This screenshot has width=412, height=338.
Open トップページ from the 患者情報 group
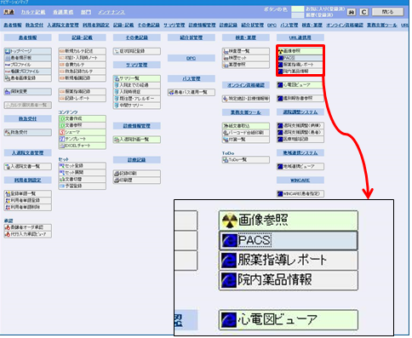coord(28,51)
